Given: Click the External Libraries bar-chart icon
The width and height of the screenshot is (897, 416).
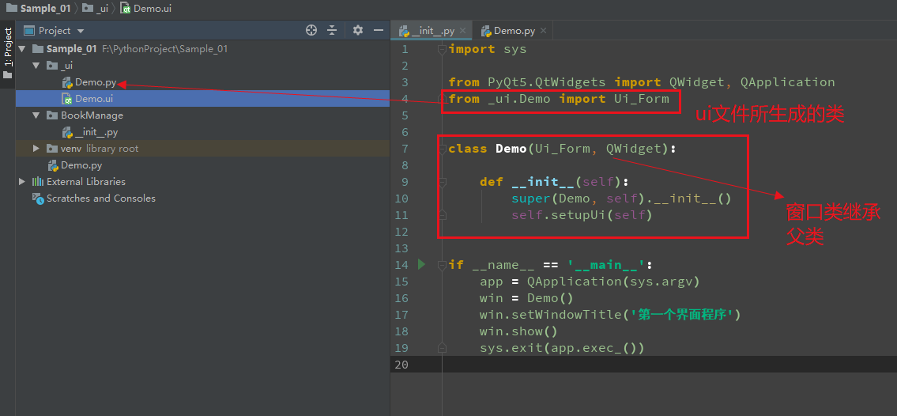Looking at the screenshot, I should coord(38,181).
